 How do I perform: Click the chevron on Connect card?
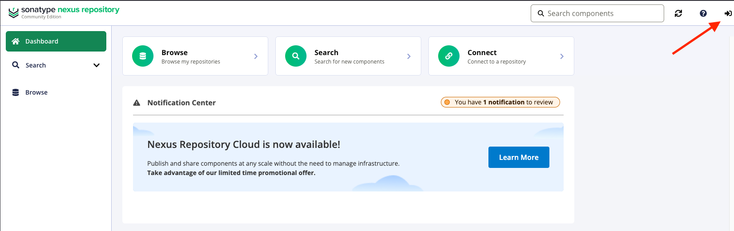pos(562,56)
